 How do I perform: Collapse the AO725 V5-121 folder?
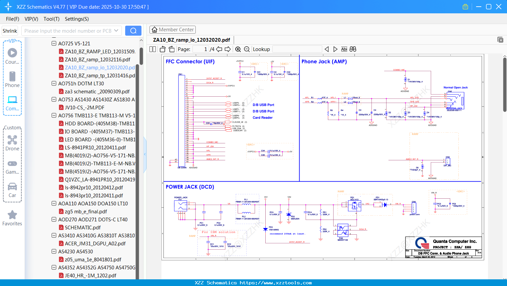(54, 43)
